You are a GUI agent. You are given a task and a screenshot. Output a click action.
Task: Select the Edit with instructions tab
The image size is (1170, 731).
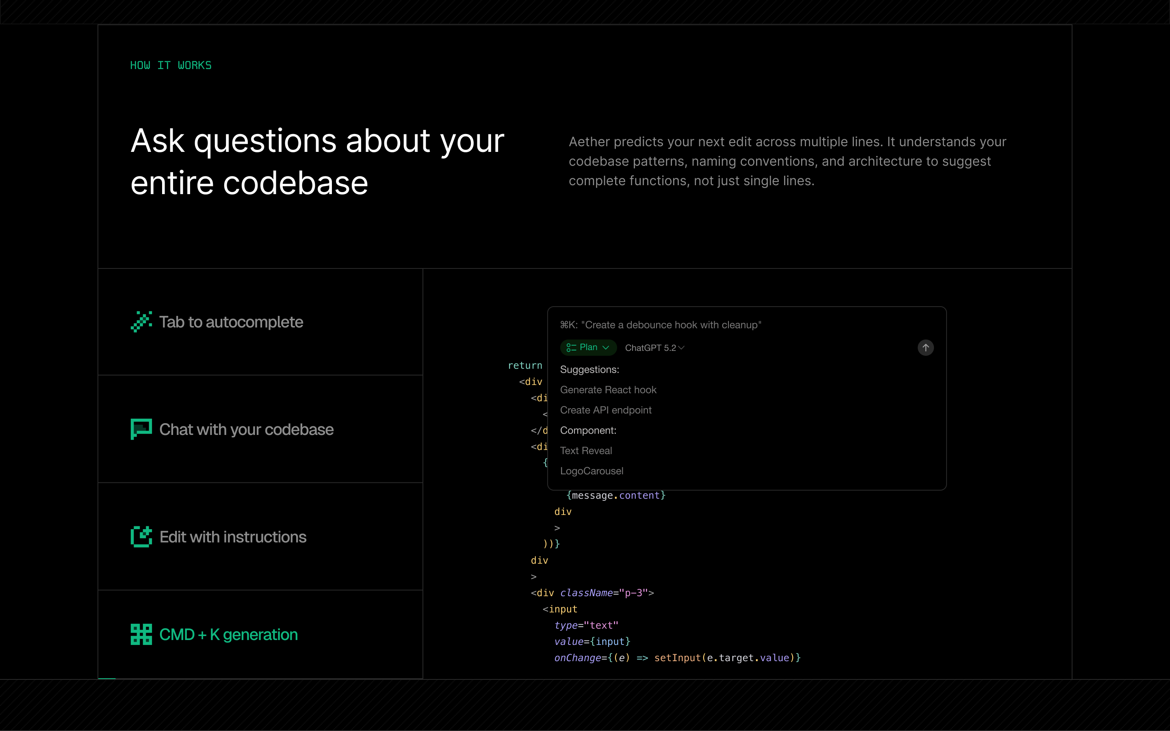coord(260,536)
